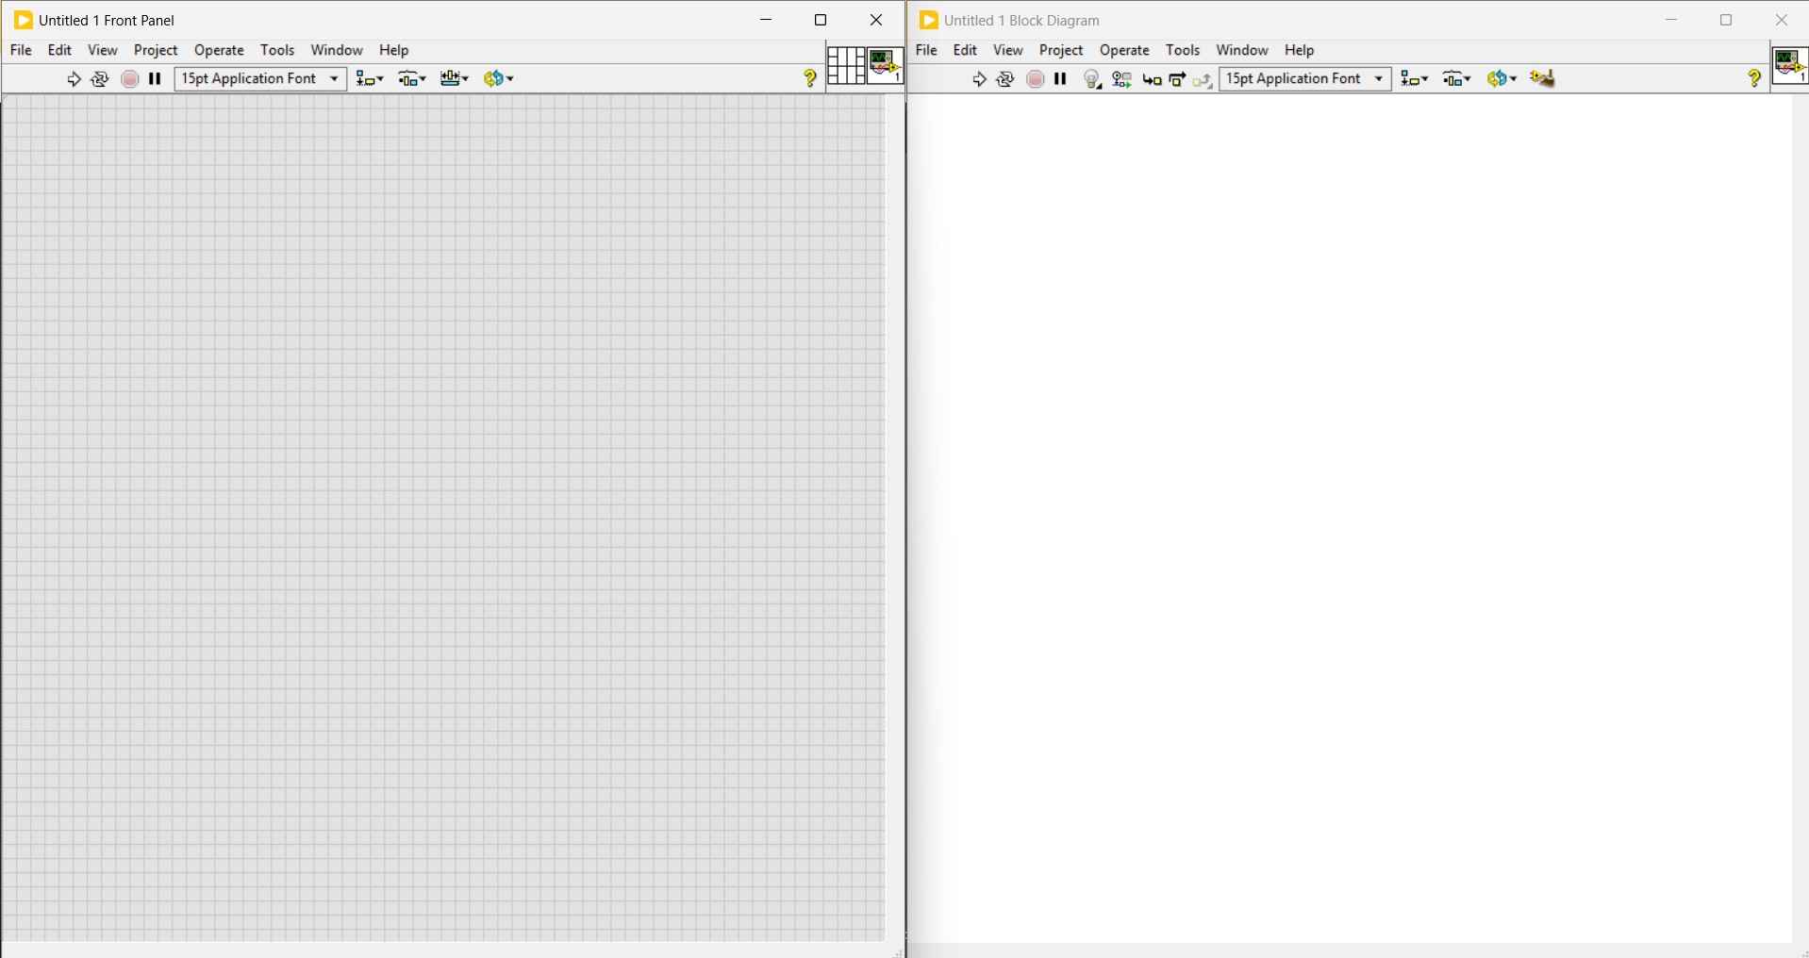Toggle Retain Wire Values button
This screenshot has width=1809, height=958.
point(1122,80)
